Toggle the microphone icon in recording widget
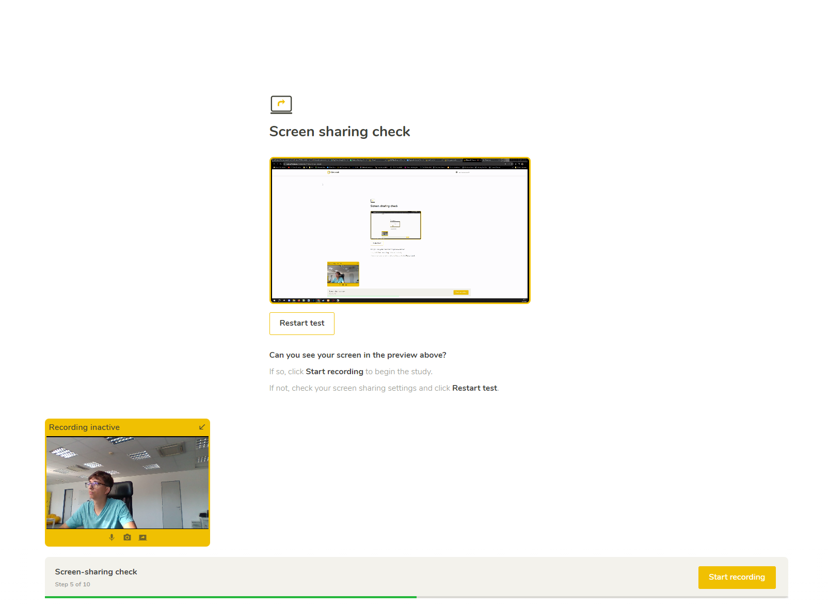Viewport: 828px width, 607px height. pyautogui.click(x=112, y=537)
